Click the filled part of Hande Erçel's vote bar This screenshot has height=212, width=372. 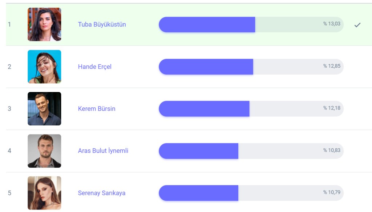pos(206,67)
